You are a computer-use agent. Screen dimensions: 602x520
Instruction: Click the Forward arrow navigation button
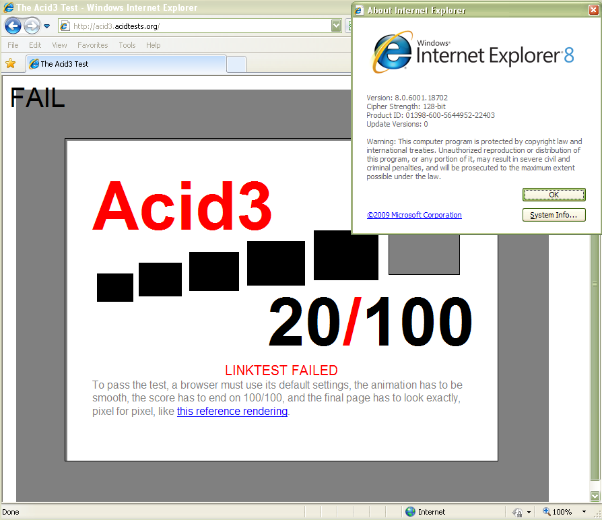tap(32, 26)
